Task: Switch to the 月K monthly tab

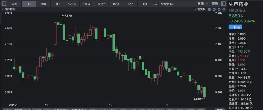Action: tap(58, 4)
